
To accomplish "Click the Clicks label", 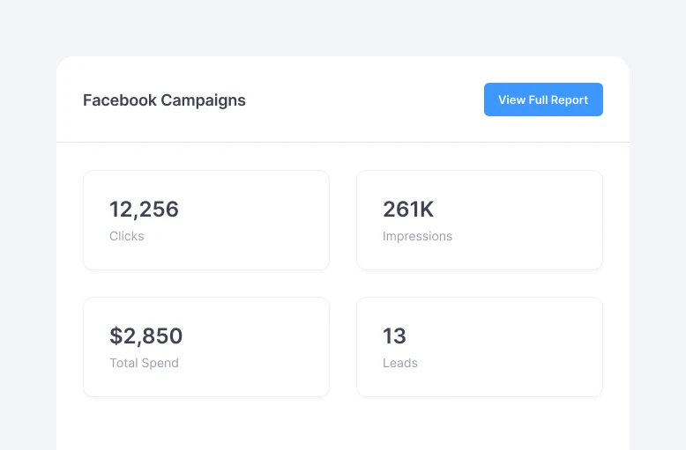I will (x=126, y=236).
